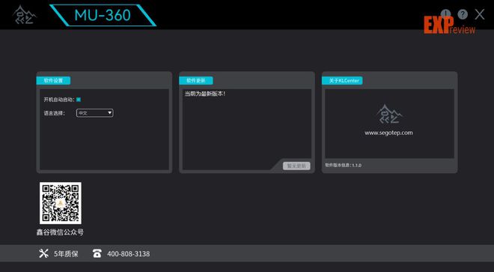The image size is (494, 272).
Task: Toggle the 开机自动启动 checkbox
Action: coord(79,100)
